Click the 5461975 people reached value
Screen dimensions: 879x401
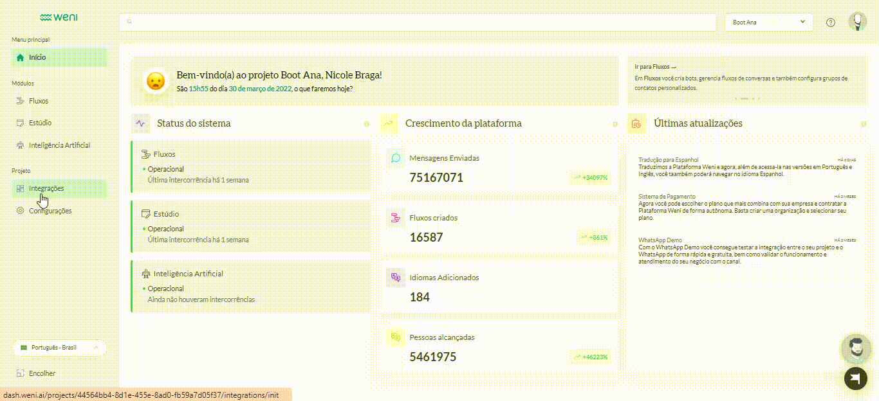click(432, 357)
